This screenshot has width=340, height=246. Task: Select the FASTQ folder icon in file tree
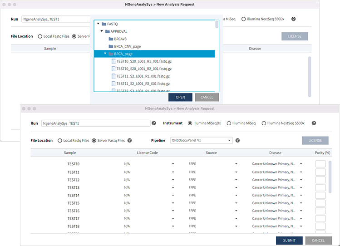pos(104,24)
